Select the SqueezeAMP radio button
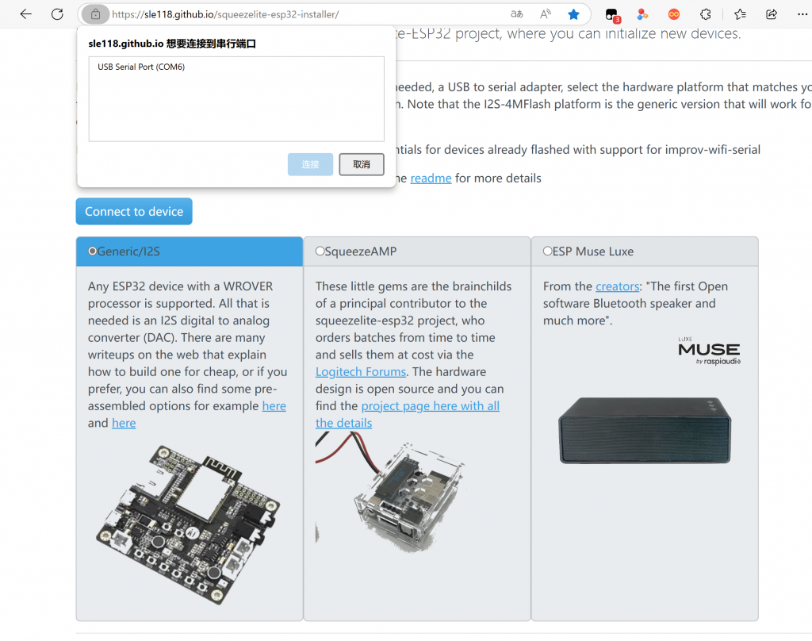This screenshot has height=641, width=812. point(320,251)
